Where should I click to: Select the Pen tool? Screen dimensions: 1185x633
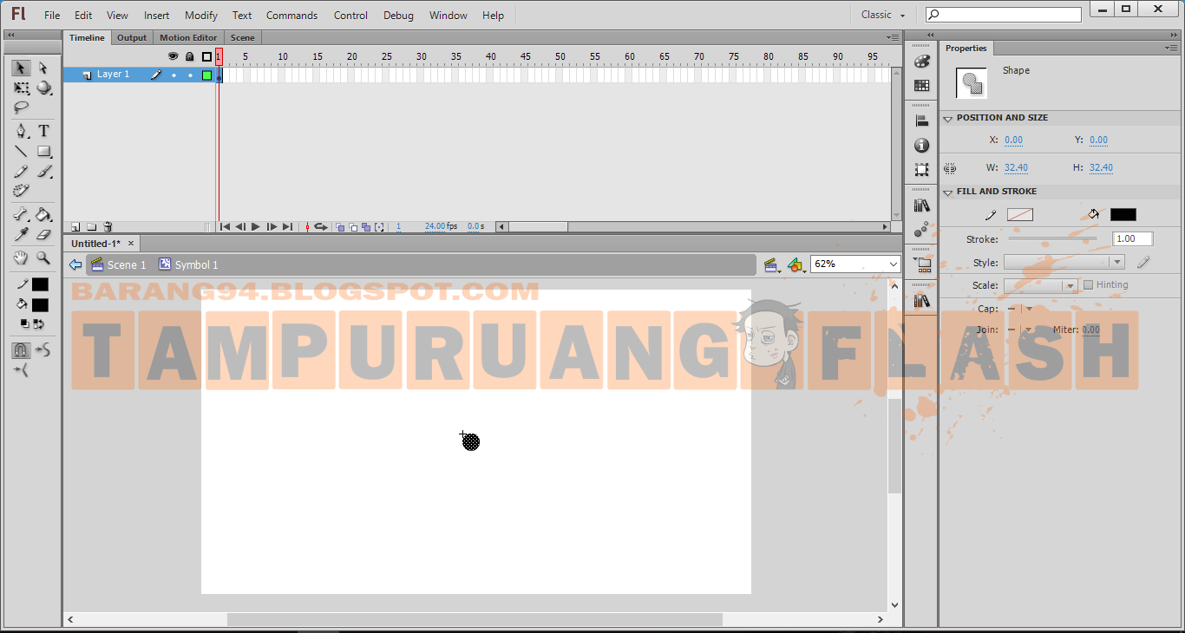(21, 131)
